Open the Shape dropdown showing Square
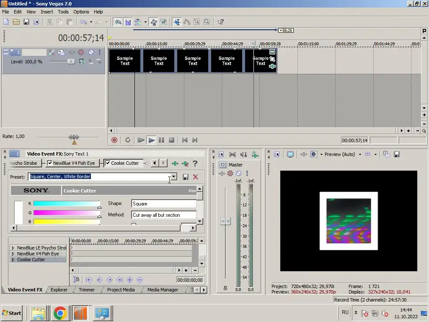 pyautogui.click(x=164, y=204)
